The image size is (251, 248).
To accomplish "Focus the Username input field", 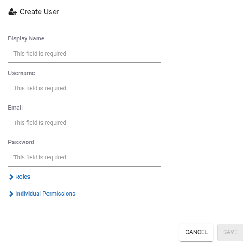I will click(84, 88).
